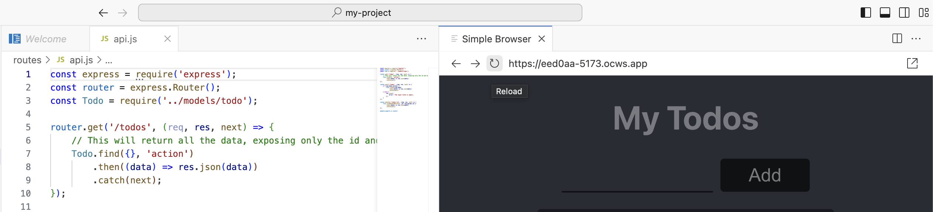
Task: Click the 'action' string on line 7
Action: click(168, 153)
